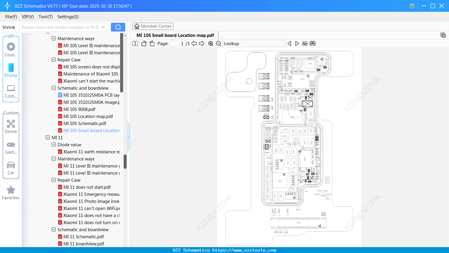The image size is (449, 253).
Task: Go to previous page with the left arrow
Action: [194, 43]
